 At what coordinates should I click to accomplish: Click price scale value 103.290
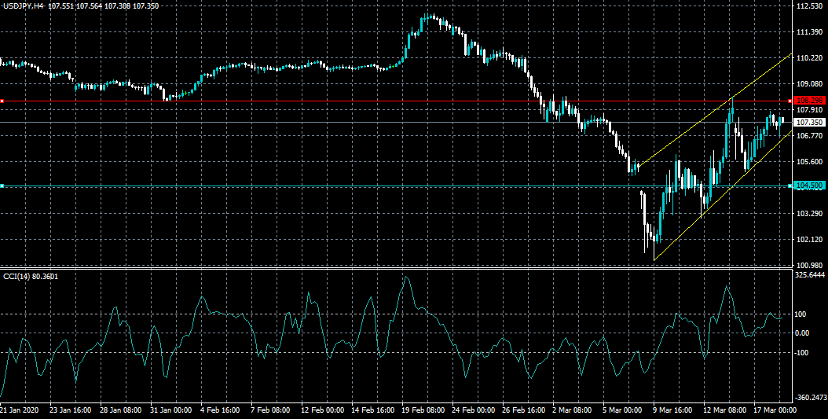tap(809, 214)
